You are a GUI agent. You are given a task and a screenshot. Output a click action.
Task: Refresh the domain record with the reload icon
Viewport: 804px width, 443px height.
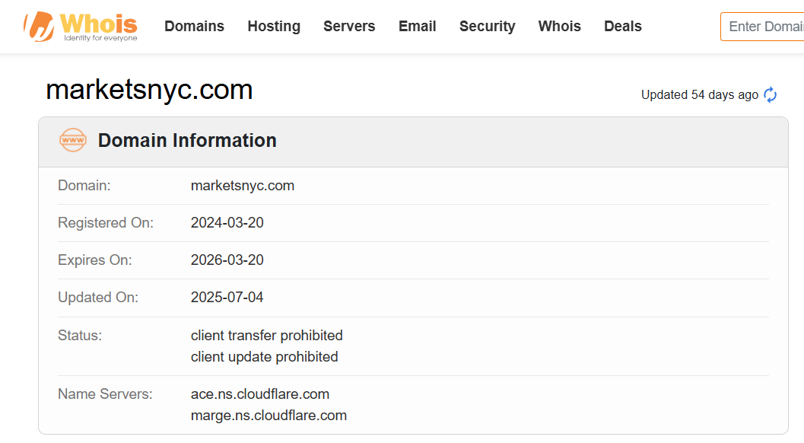click(770, 95)
